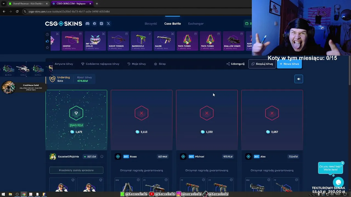Click Michael's 970.91zł total value

[x=228, y=157]
